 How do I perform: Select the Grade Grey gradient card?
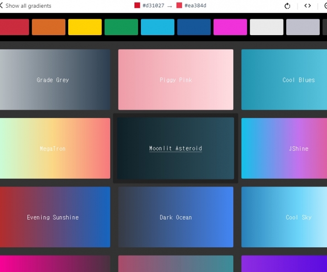click(x=55, y=80)
